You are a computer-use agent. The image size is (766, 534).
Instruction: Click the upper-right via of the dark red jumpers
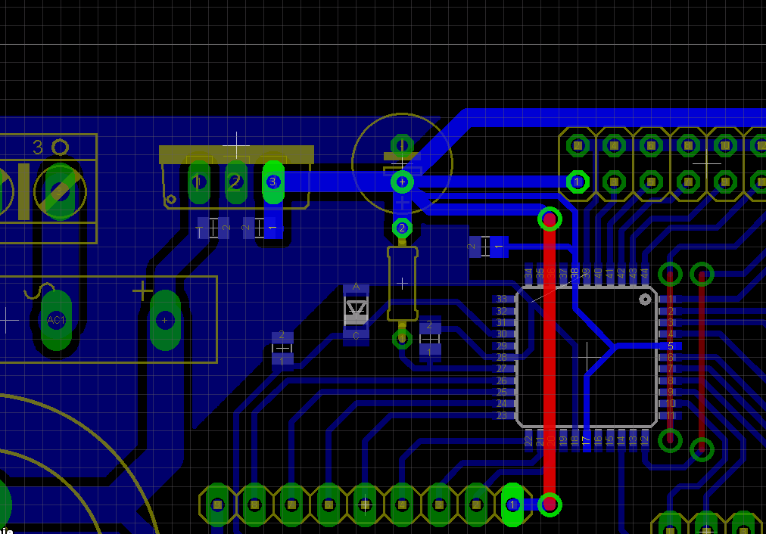(702, 275)
